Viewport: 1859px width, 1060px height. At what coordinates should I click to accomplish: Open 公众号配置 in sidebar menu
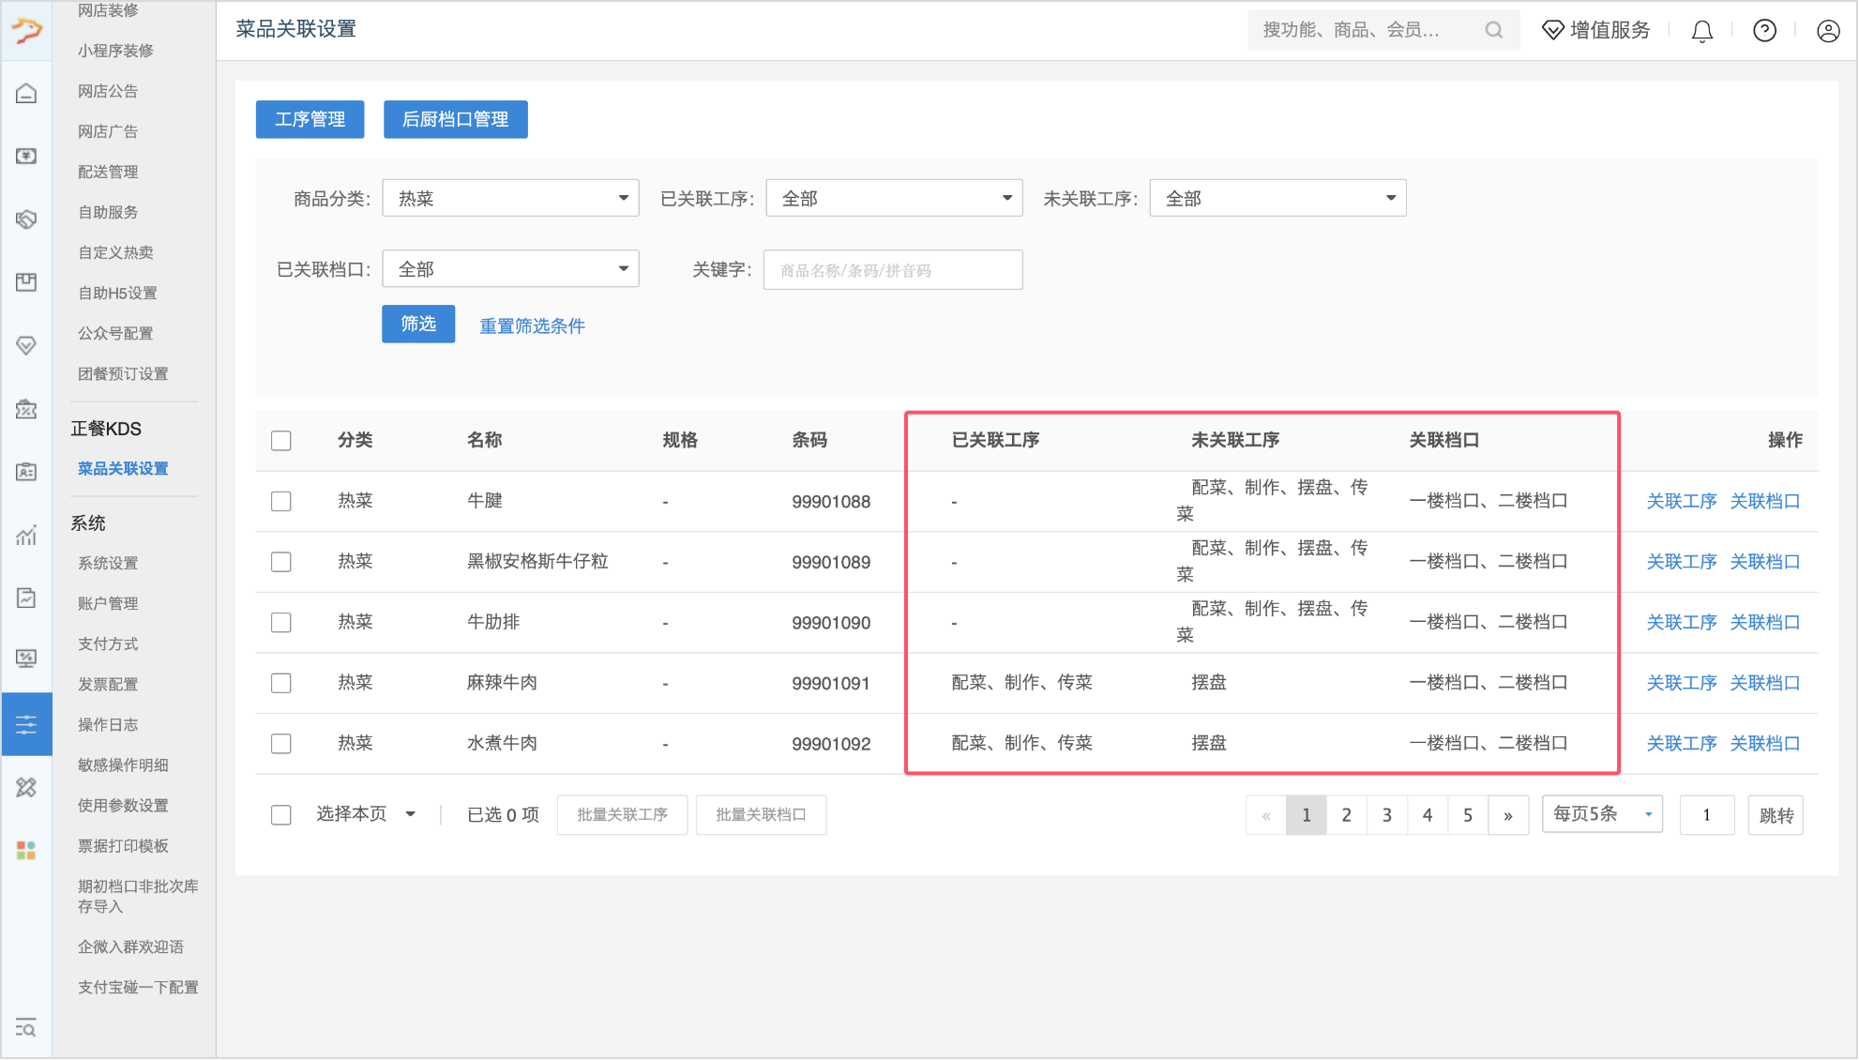(115, 333)
